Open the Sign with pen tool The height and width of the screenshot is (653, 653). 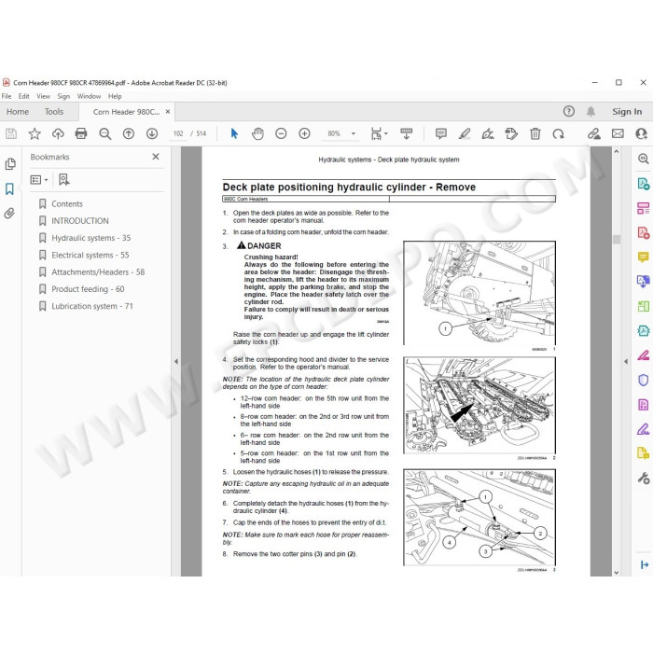488,133
